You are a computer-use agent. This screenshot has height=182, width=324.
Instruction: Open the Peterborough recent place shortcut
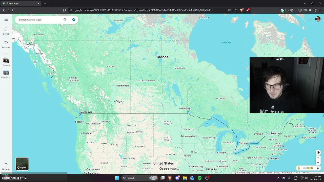click(x=6, y=74)
